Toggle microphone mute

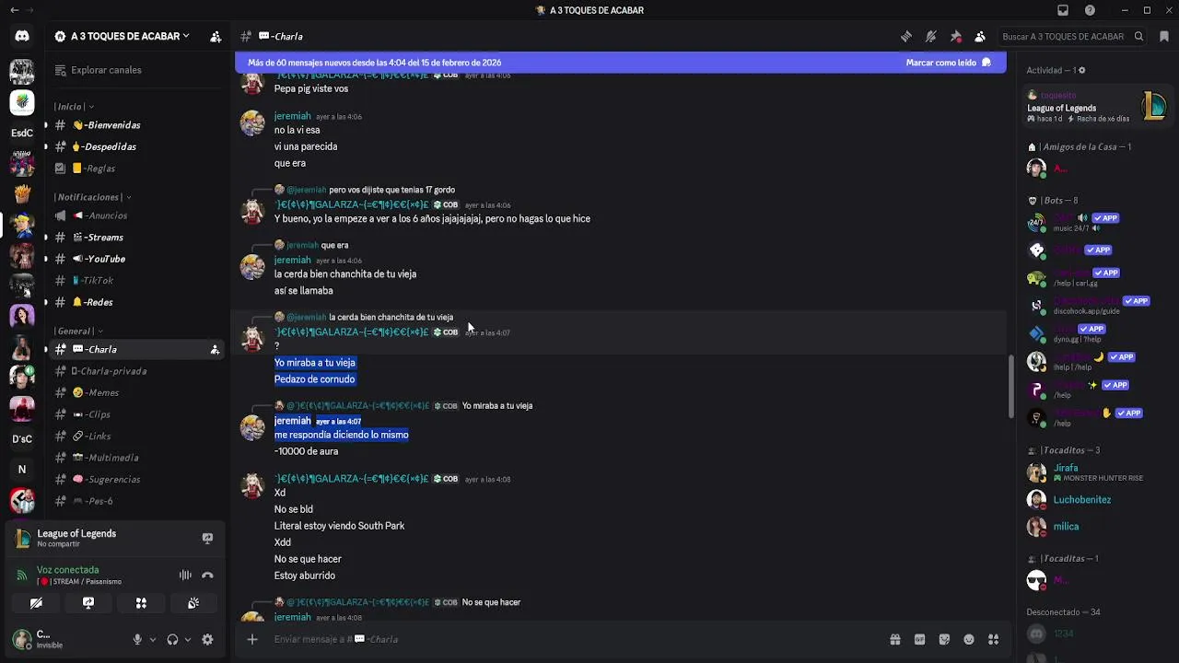pyautogui.click(x=137, y=640)
